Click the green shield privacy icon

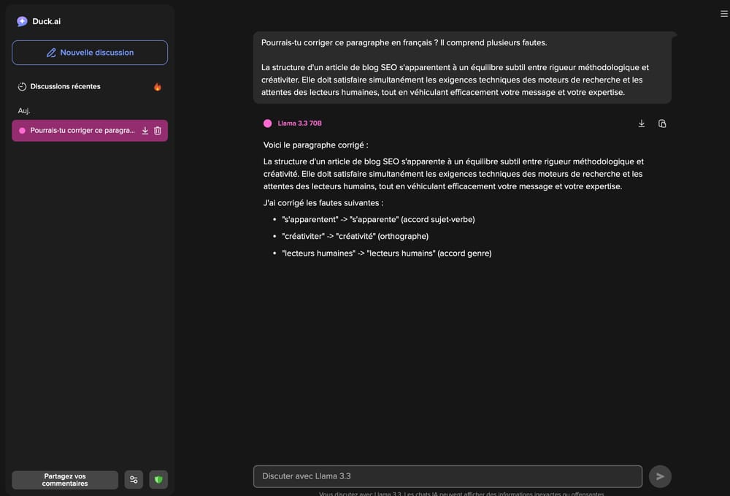[158, 480]
